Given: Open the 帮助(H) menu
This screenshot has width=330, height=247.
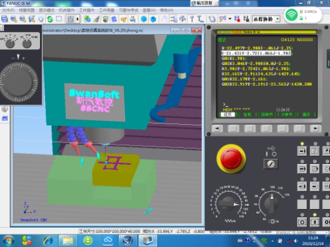Looking at the screenshot, I should pos(167,10).
